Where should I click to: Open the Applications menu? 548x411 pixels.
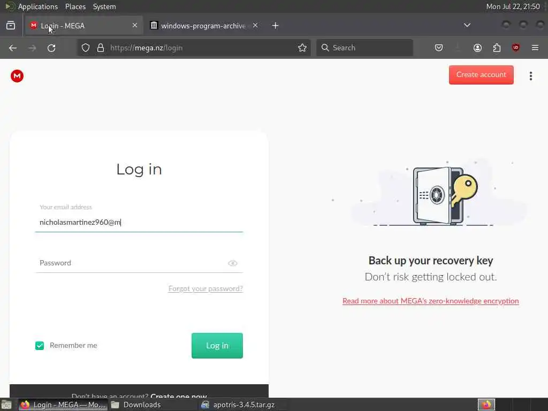coord(38,6)
